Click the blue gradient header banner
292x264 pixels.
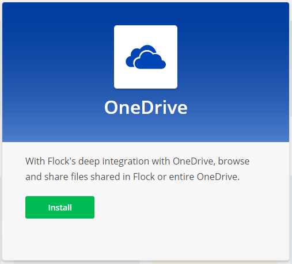click(146, 72)
